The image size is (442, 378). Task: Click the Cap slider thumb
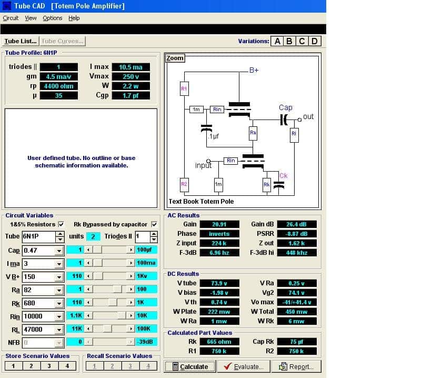pyautogui.click(x=97, y=250)
